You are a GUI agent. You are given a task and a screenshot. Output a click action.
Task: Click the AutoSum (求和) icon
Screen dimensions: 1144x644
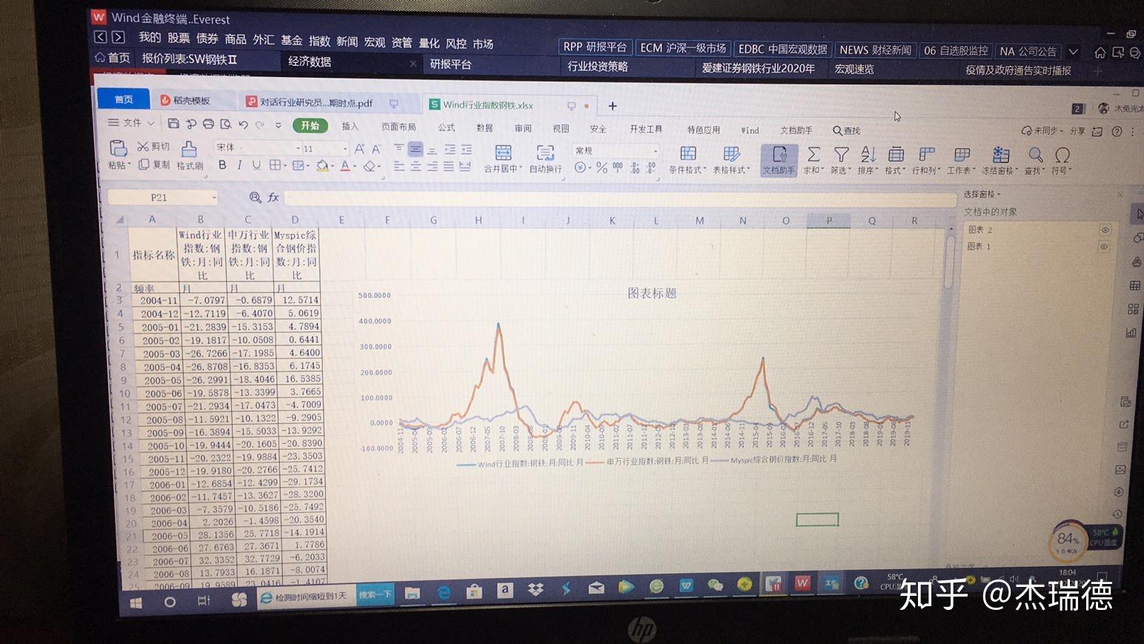click(814, 154)
